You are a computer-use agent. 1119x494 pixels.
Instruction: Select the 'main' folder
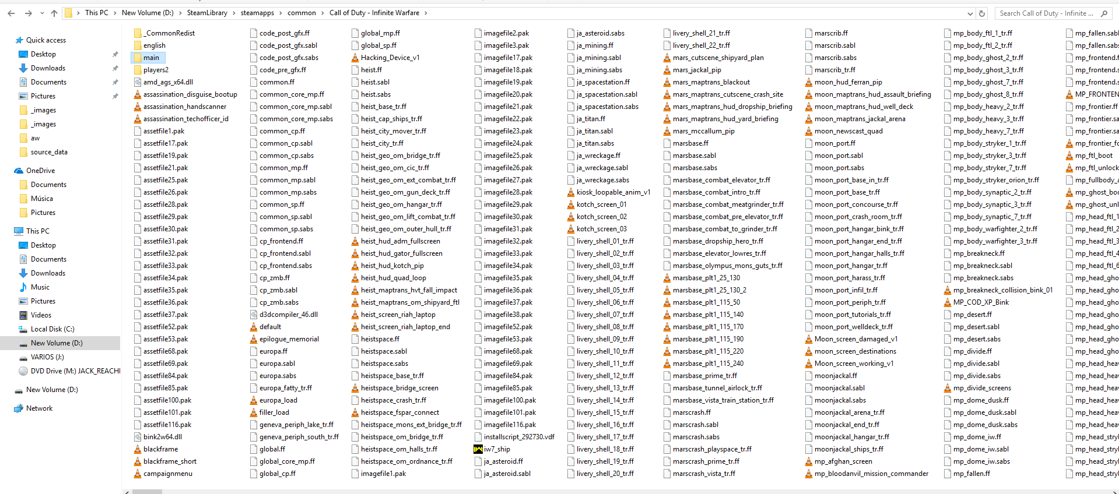point(151,58)
